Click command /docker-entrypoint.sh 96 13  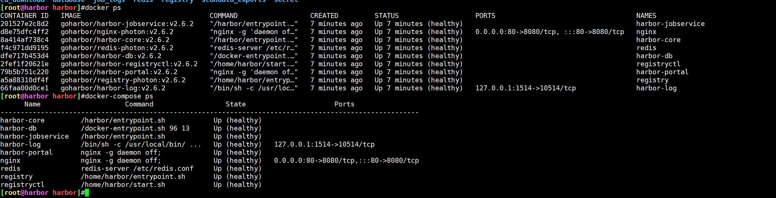(135, 128)
